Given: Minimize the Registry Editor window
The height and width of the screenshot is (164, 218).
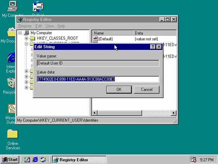Looking at the screenshot, I should click(162, 19).
